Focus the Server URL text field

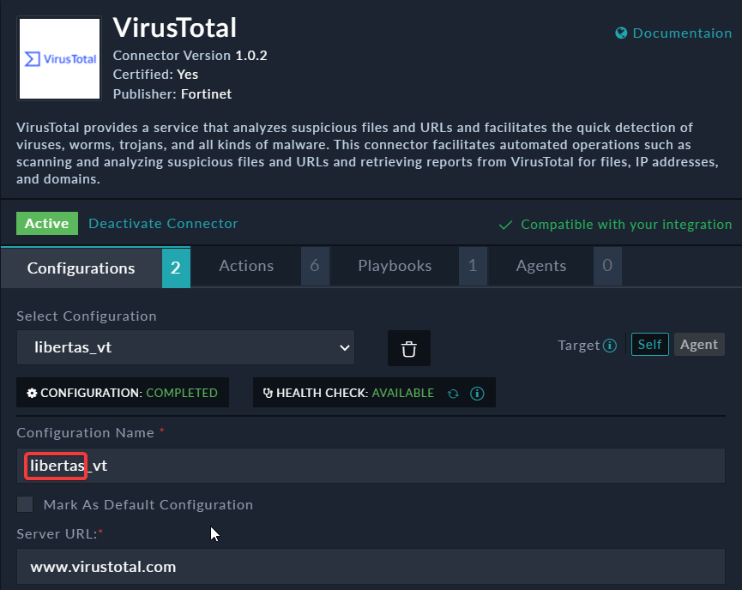coord(371,567)
